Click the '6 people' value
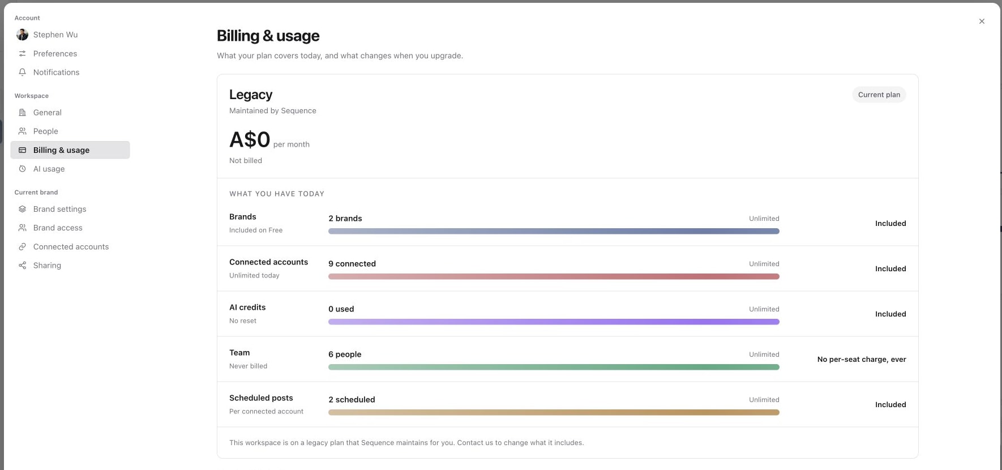The height and width of the screenshot is (470, 1002). click(345, 354)
